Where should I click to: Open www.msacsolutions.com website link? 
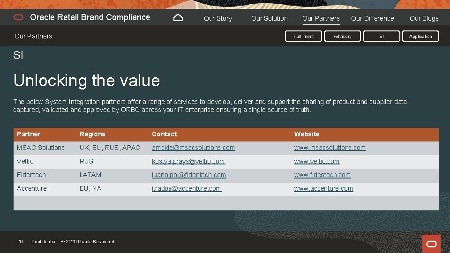tap(330, 148)
